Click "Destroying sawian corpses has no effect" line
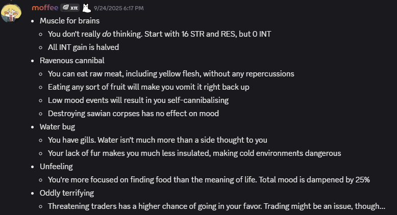 click(133, 114)
